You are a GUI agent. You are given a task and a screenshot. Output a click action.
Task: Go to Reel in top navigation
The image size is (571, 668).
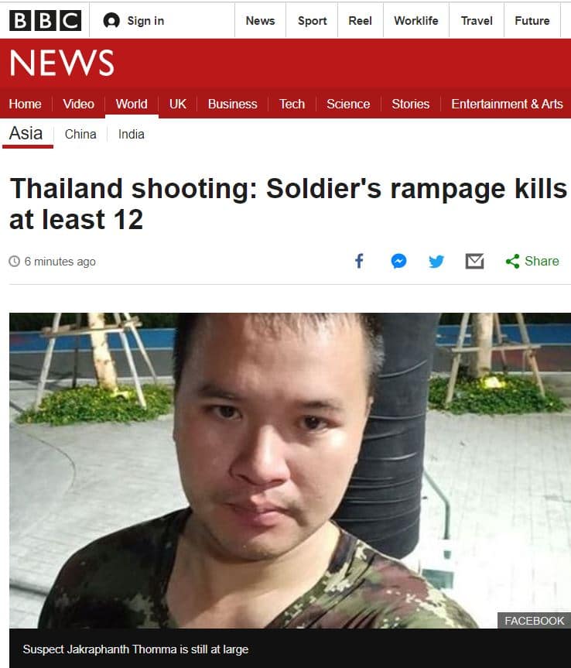[x=361, y=20]
